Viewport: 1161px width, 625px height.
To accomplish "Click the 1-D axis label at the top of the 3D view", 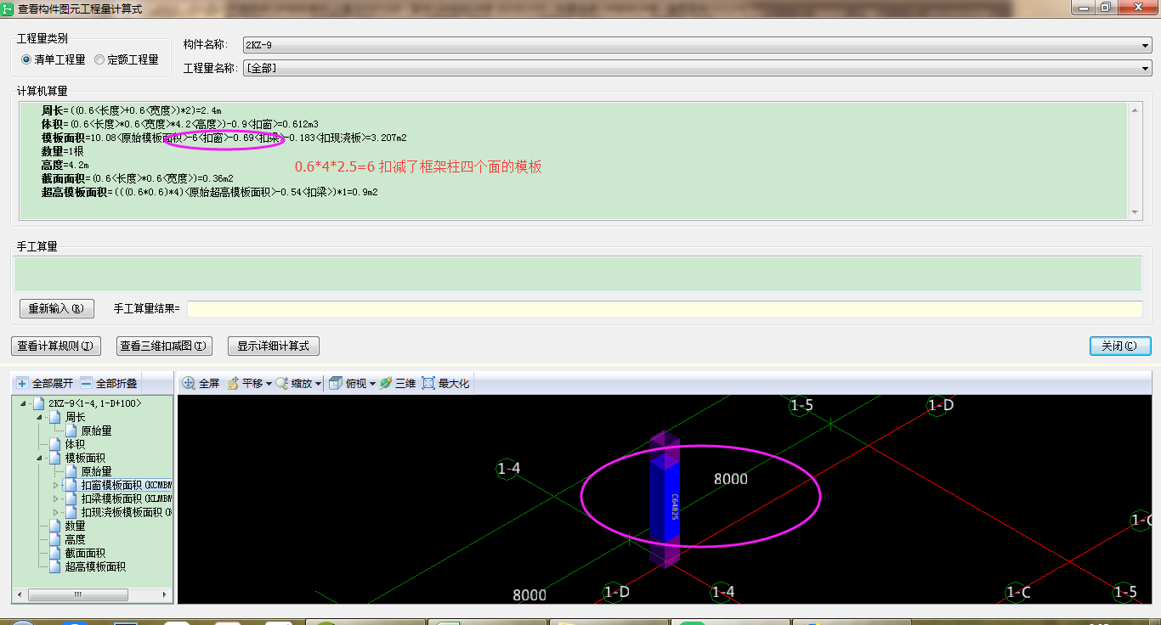I will tap(940, 405).
